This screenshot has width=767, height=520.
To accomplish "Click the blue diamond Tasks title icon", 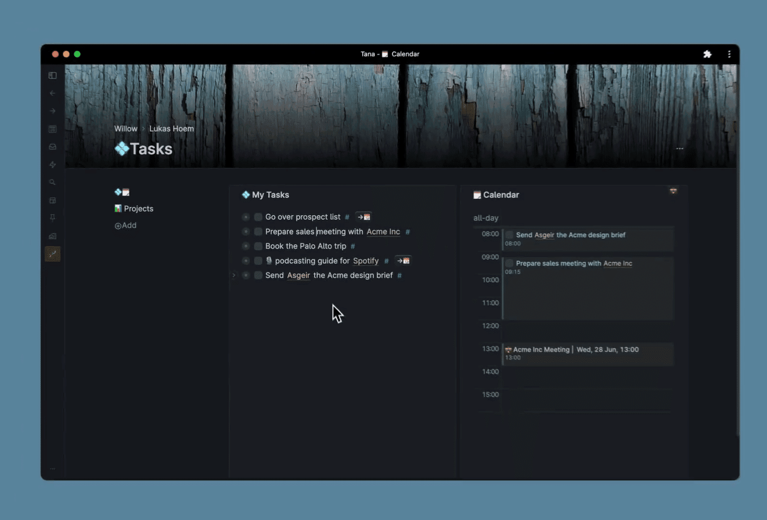I will click(121, 149).
